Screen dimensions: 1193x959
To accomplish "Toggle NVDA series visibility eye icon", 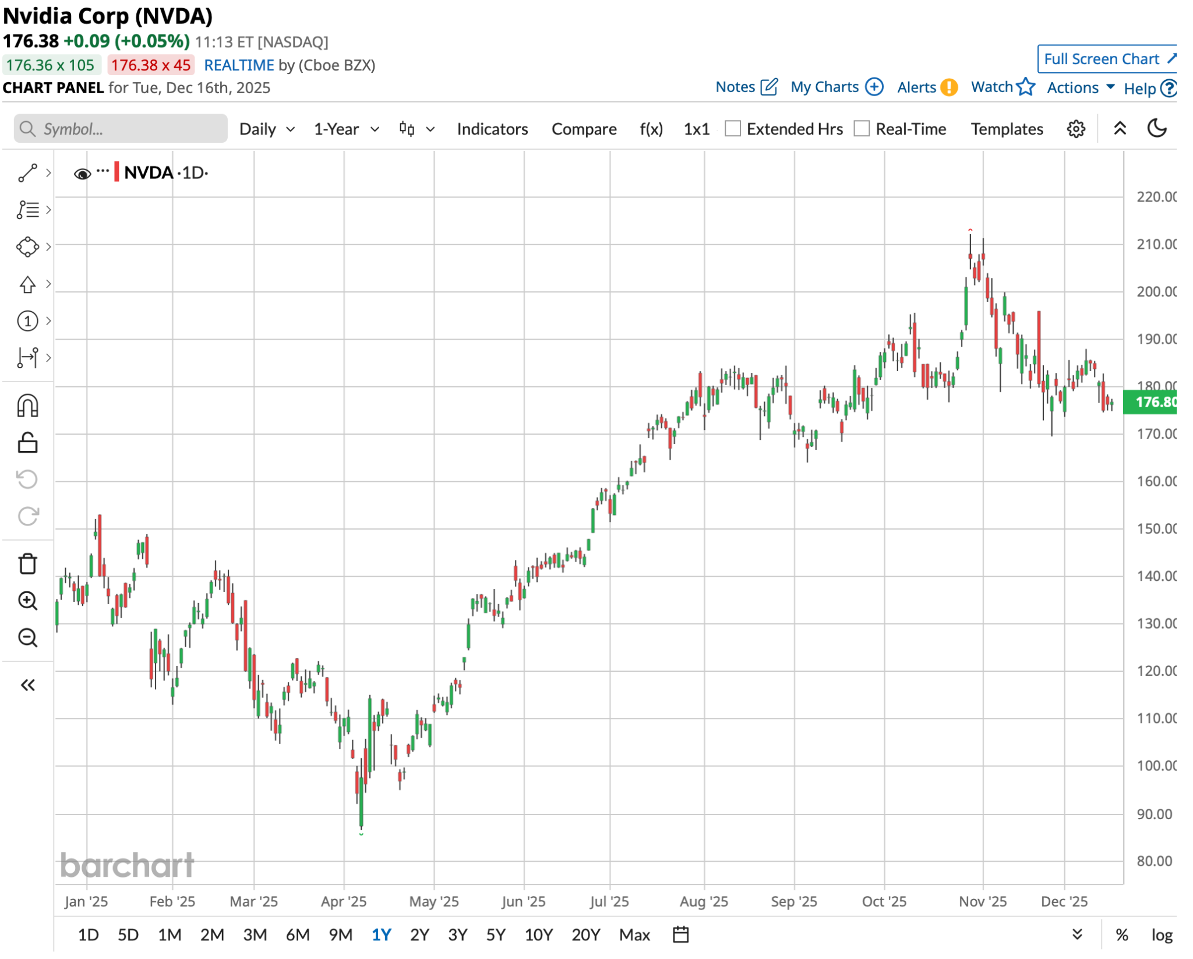I will tap(82, 174).
